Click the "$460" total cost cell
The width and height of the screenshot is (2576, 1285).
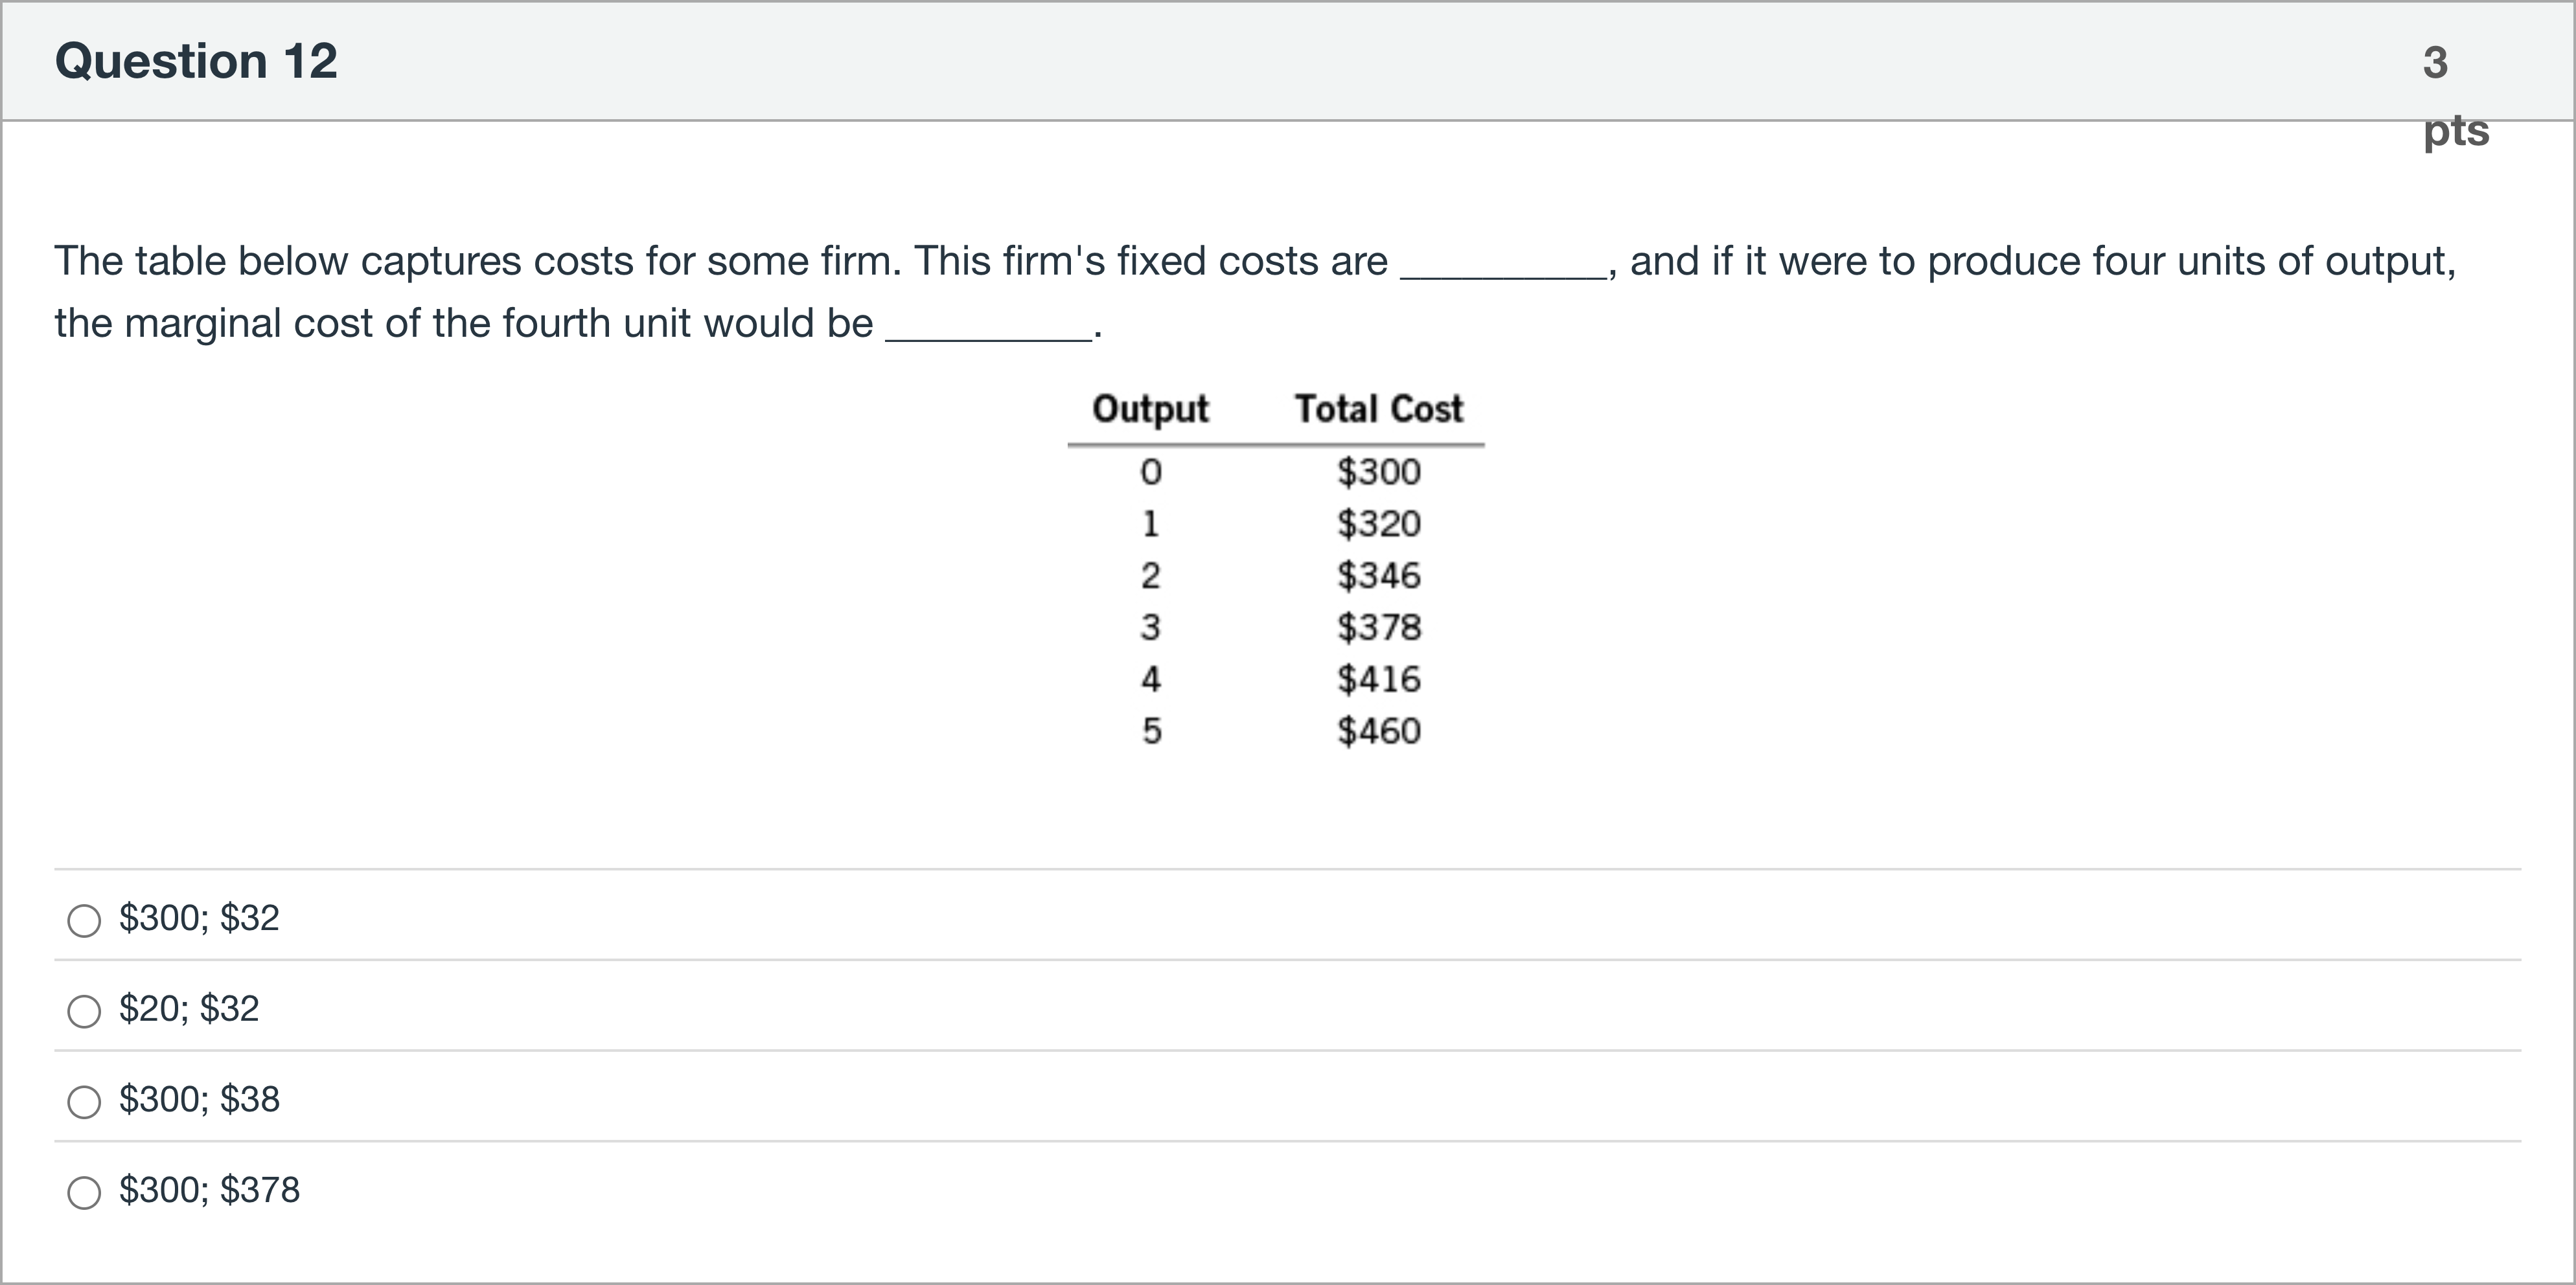1379,732
